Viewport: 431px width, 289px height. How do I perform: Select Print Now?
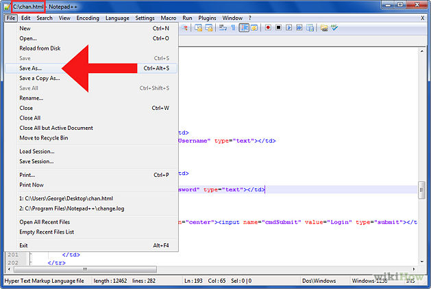[91, 184]
